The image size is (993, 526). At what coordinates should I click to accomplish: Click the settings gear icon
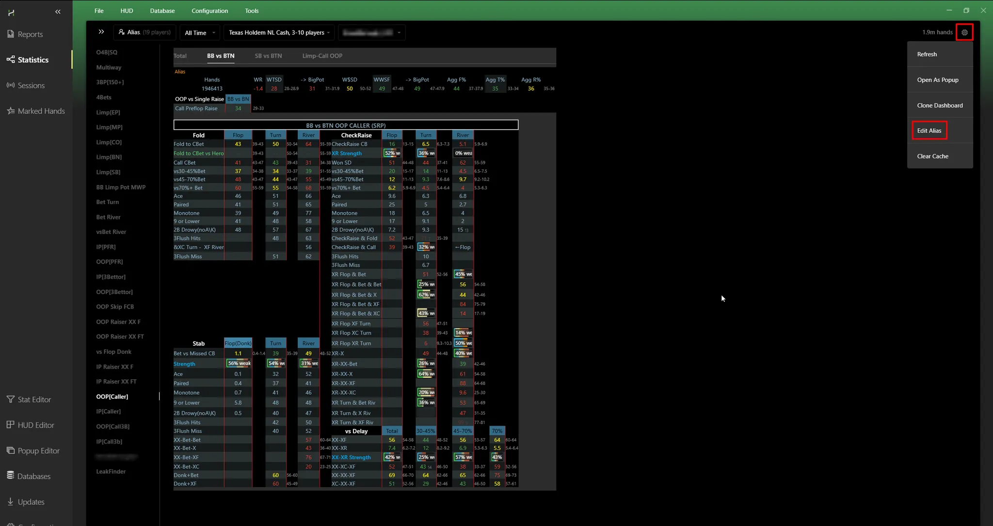click(964, 32)
